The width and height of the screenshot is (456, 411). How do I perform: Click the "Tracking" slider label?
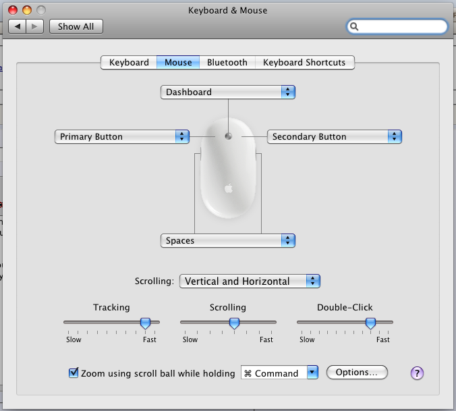111,308
